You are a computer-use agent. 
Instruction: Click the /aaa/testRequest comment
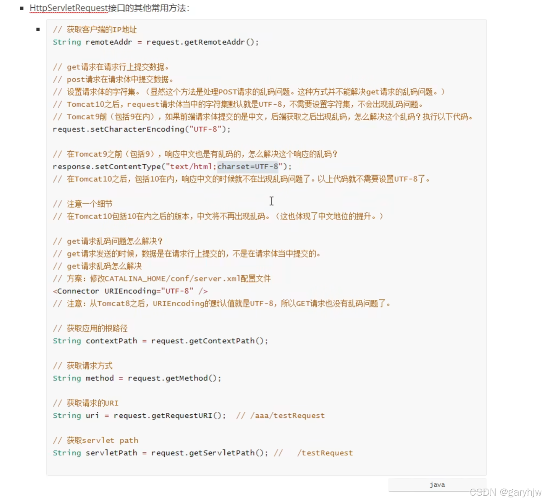click(280, 415)
